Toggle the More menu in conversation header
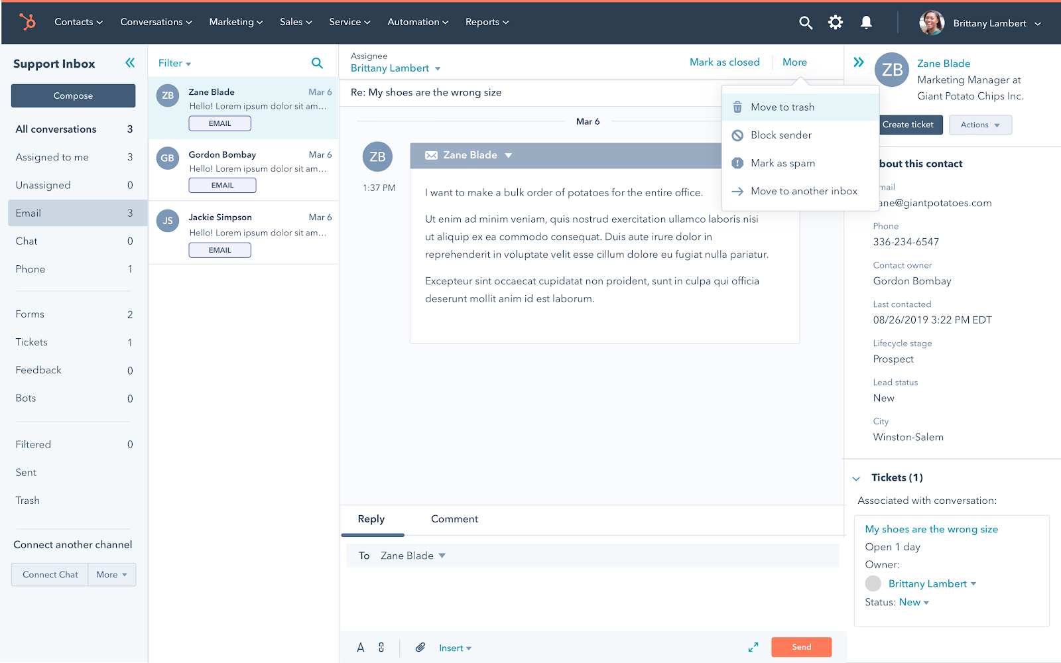 (x=794, y=62)
